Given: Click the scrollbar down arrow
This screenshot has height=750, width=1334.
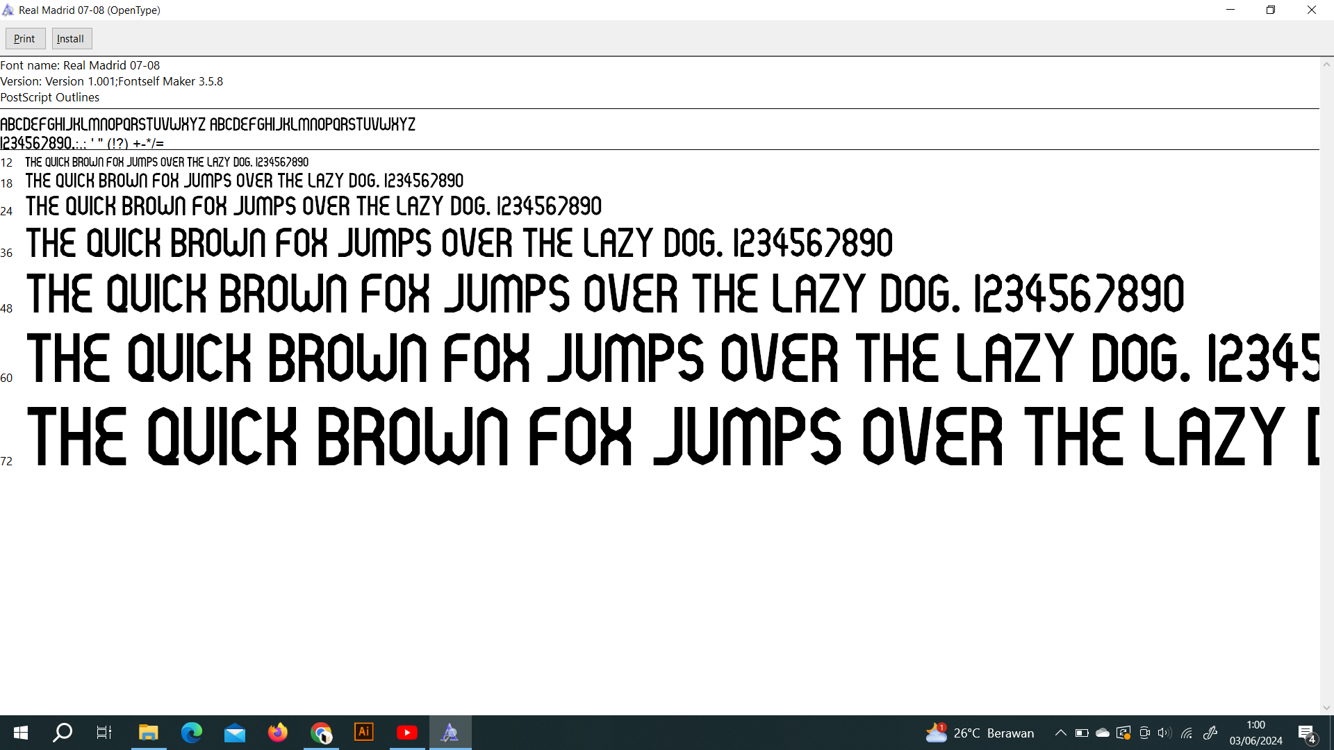Looking at the screenshot, I should pos(1326,708).
